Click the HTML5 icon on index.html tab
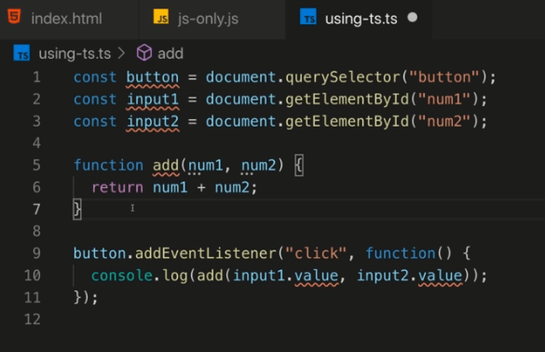 [x=14, y=17]
